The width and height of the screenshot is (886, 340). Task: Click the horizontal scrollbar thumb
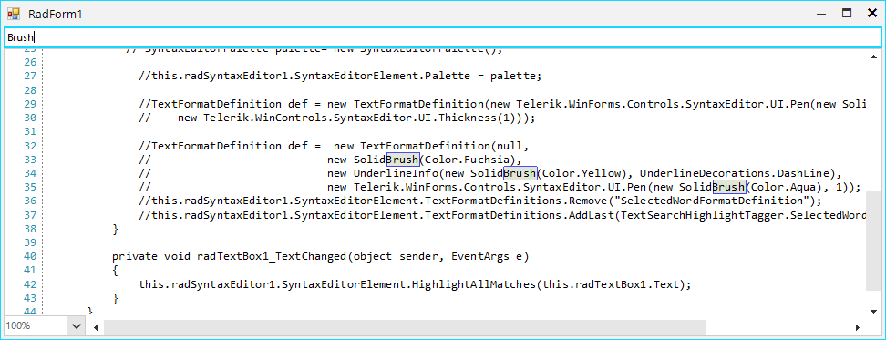click(x=405, y=327)
